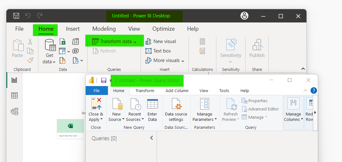Open the Excel workbook data source icon
This screenshot has width=342, height=162.
click(x=62, y=41)
